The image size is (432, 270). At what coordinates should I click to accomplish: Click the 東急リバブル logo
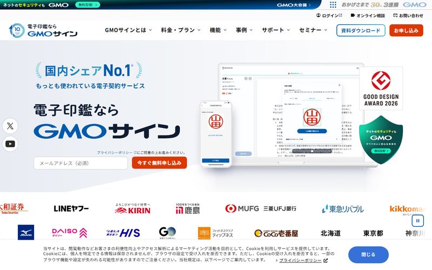[x=343, y=209]
